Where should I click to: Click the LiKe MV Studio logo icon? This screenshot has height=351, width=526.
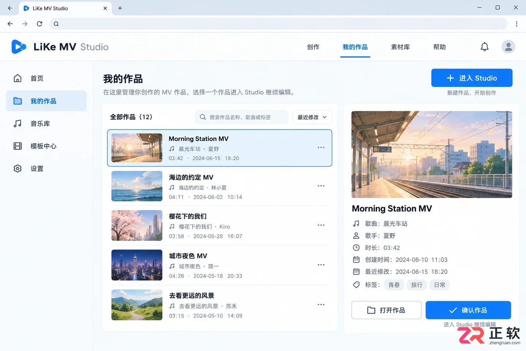point(19,47)
